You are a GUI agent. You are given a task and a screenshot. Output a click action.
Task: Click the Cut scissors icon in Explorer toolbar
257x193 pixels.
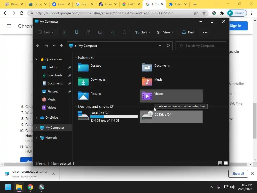coord(64,32)
